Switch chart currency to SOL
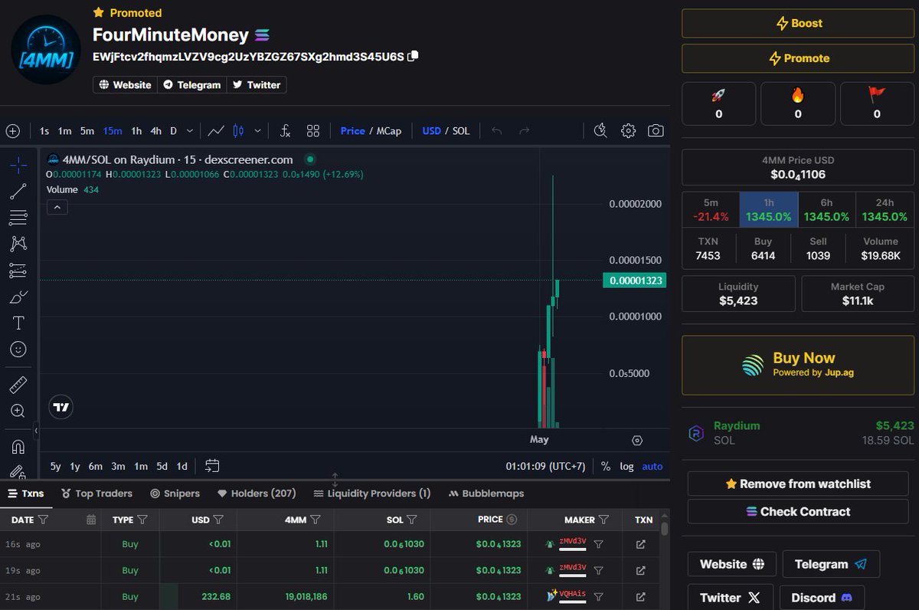Screen dimensions: 919x610 click(461, 131)
